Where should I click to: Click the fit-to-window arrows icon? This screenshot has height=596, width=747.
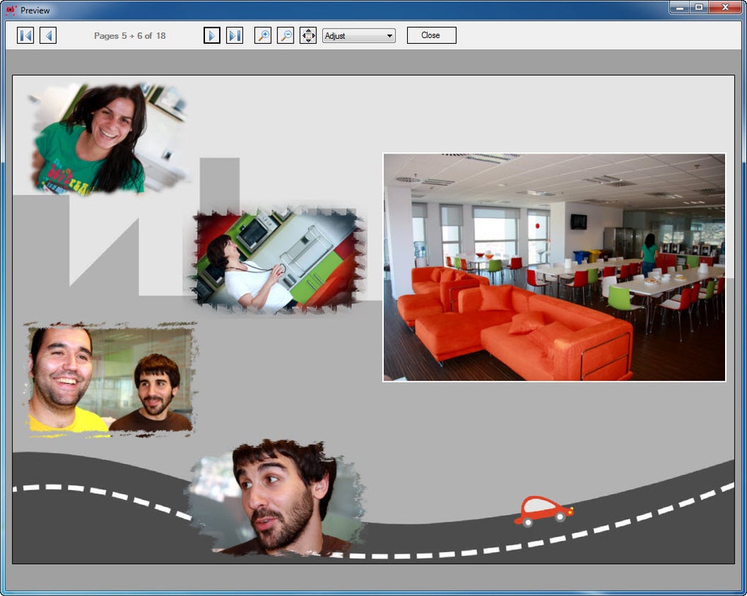(308, 35)
